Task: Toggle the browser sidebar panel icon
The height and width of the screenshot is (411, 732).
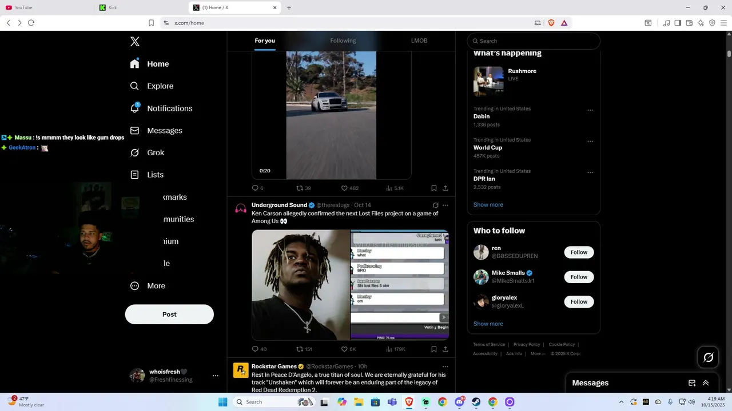Action: (x=678, y=23)
